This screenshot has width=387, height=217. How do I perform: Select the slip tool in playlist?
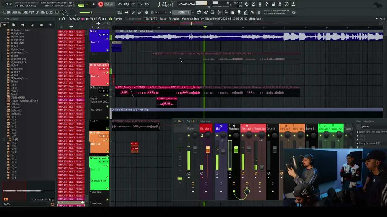(x=87, y=19)
